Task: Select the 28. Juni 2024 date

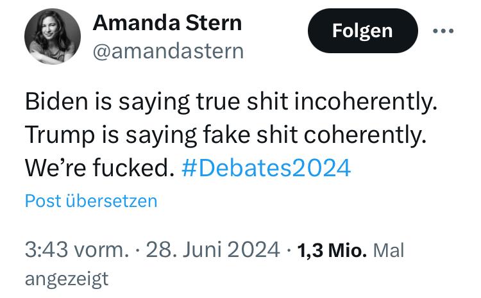Action: pyautogui.click(x=212, y=249)
